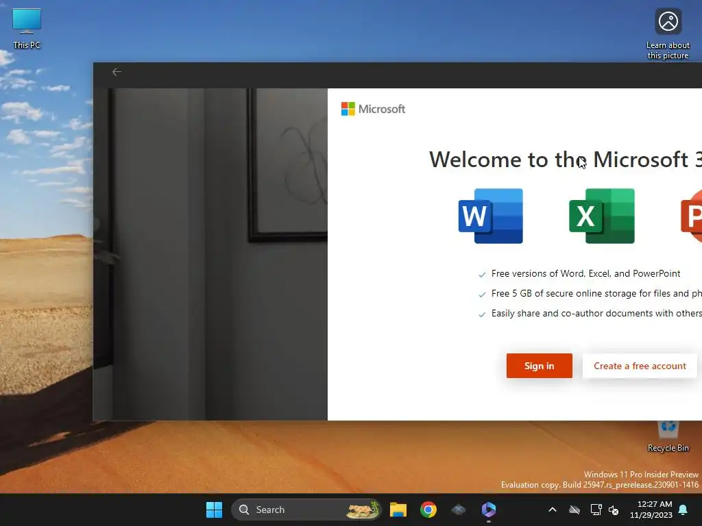
Task: Open the Recycle Bin on desktop
Action: (668, 436)
